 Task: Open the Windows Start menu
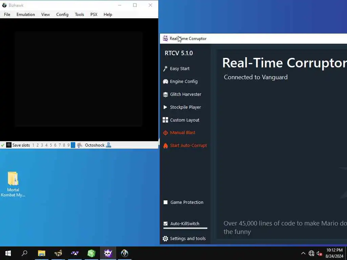coord(8,253)
